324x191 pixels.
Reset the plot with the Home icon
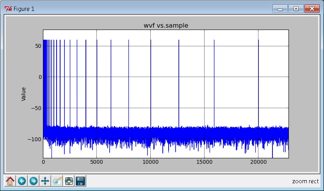pyautogui.click(x=10, y=181)
